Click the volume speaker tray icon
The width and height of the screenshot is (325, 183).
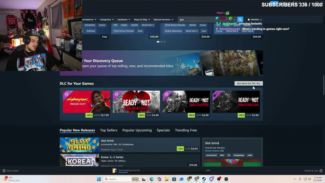tap(310, 179)
